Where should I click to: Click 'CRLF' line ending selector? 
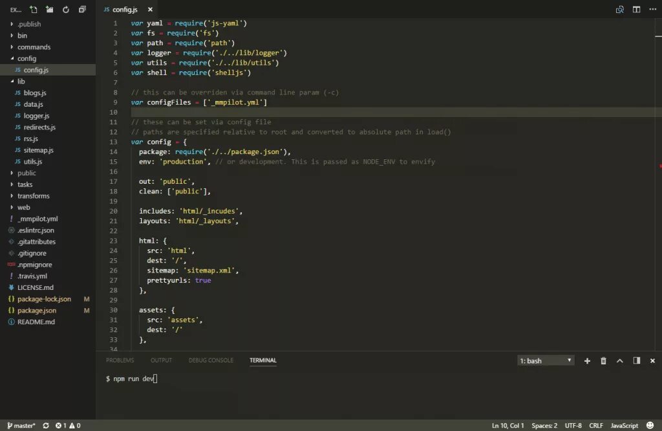point(595,426)
